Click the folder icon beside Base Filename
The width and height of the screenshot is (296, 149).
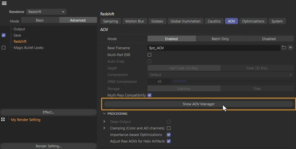coord(284,48)
